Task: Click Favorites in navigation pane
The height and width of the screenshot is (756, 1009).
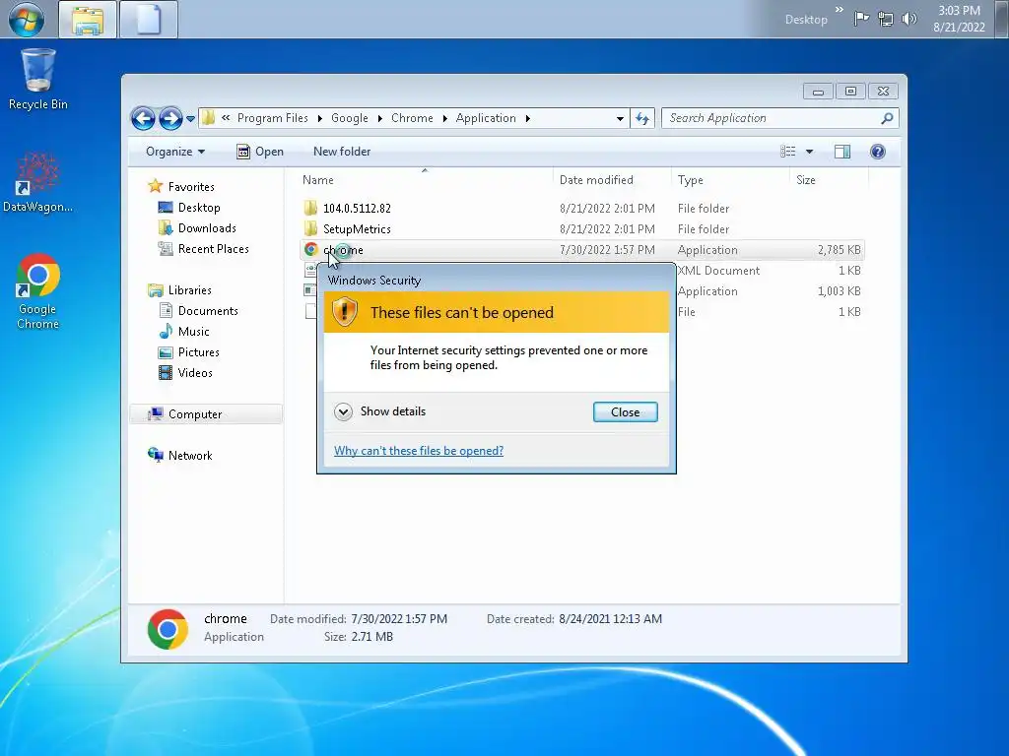Action: click(191, 186)
